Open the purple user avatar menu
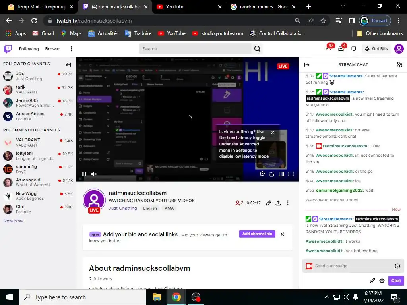The image size is (407, 305). tap(399, 49)
